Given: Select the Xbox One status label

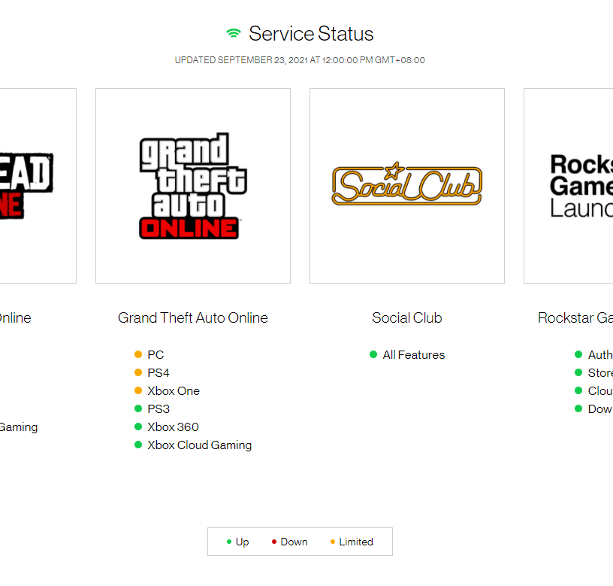Looking at the screenshot, I should point(174,390).
